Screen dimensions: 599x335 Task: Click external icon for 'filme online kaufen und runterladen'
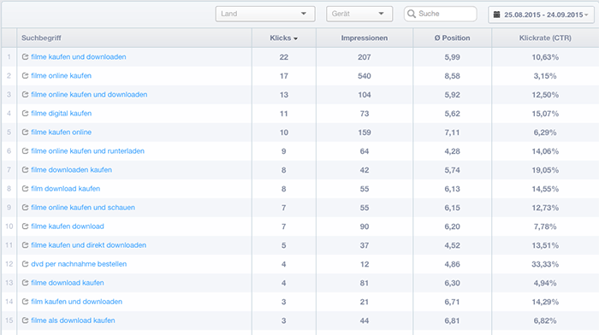(x=25, y=150)
